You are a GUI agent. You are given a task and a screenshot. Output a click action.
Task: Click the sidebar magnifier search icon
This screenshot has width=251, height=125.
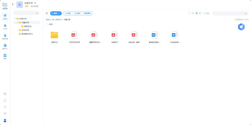5,107
